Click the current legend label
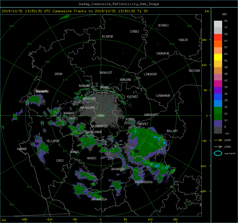238x223 pixels. point(230,154)
